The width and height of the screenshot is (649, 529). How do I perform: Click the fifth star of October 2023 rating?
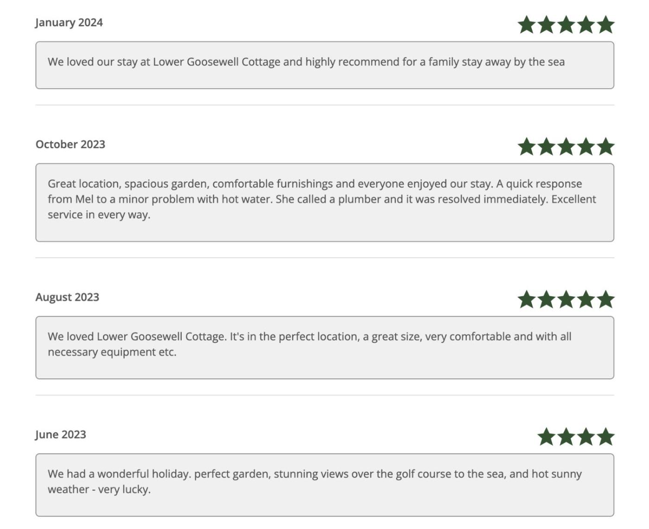coord(605,147)
